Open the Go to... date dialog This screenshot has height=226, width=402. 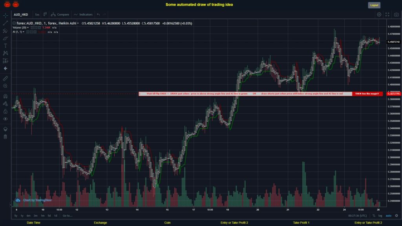tap(68, 216)
